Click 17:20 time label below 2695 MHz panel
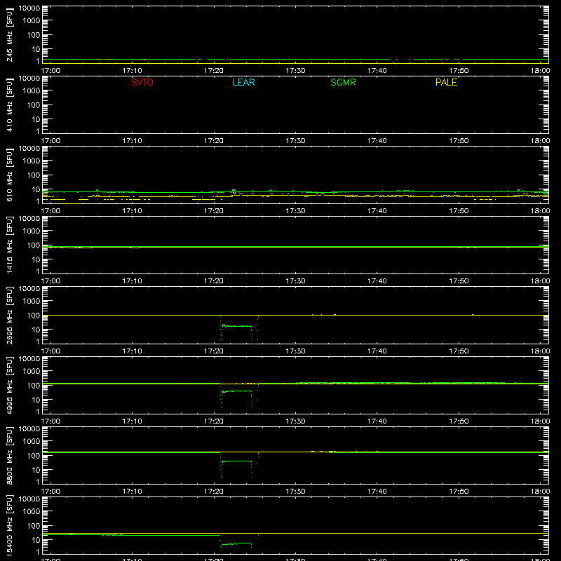The height and width of the screenshot is (561, 561). point(214,351)
